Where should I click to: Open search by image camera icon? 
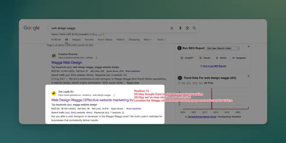pyautogui.click(x=187, y=28)
